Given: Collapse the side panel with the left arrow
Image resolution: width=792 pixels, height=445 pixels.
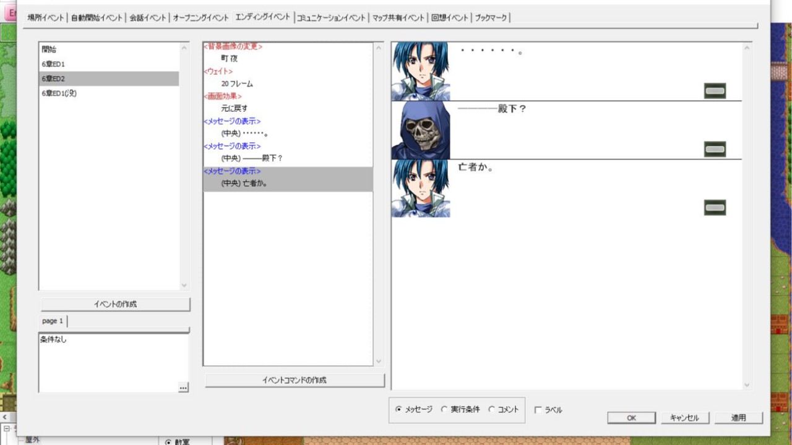Looking at the screenshot, I should point(4,418).
